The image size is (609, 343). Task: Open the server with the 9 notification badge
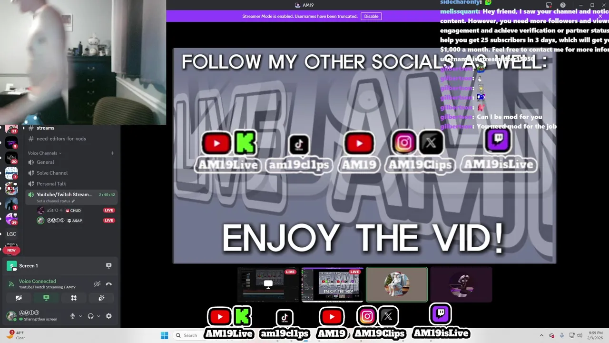[x=11, y=142]
